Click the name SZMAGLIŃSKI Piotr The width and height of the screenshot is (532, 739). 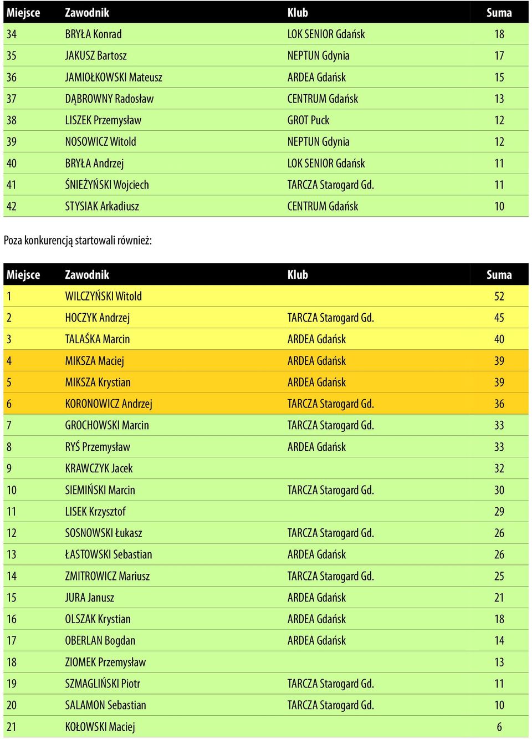(103, 684)
